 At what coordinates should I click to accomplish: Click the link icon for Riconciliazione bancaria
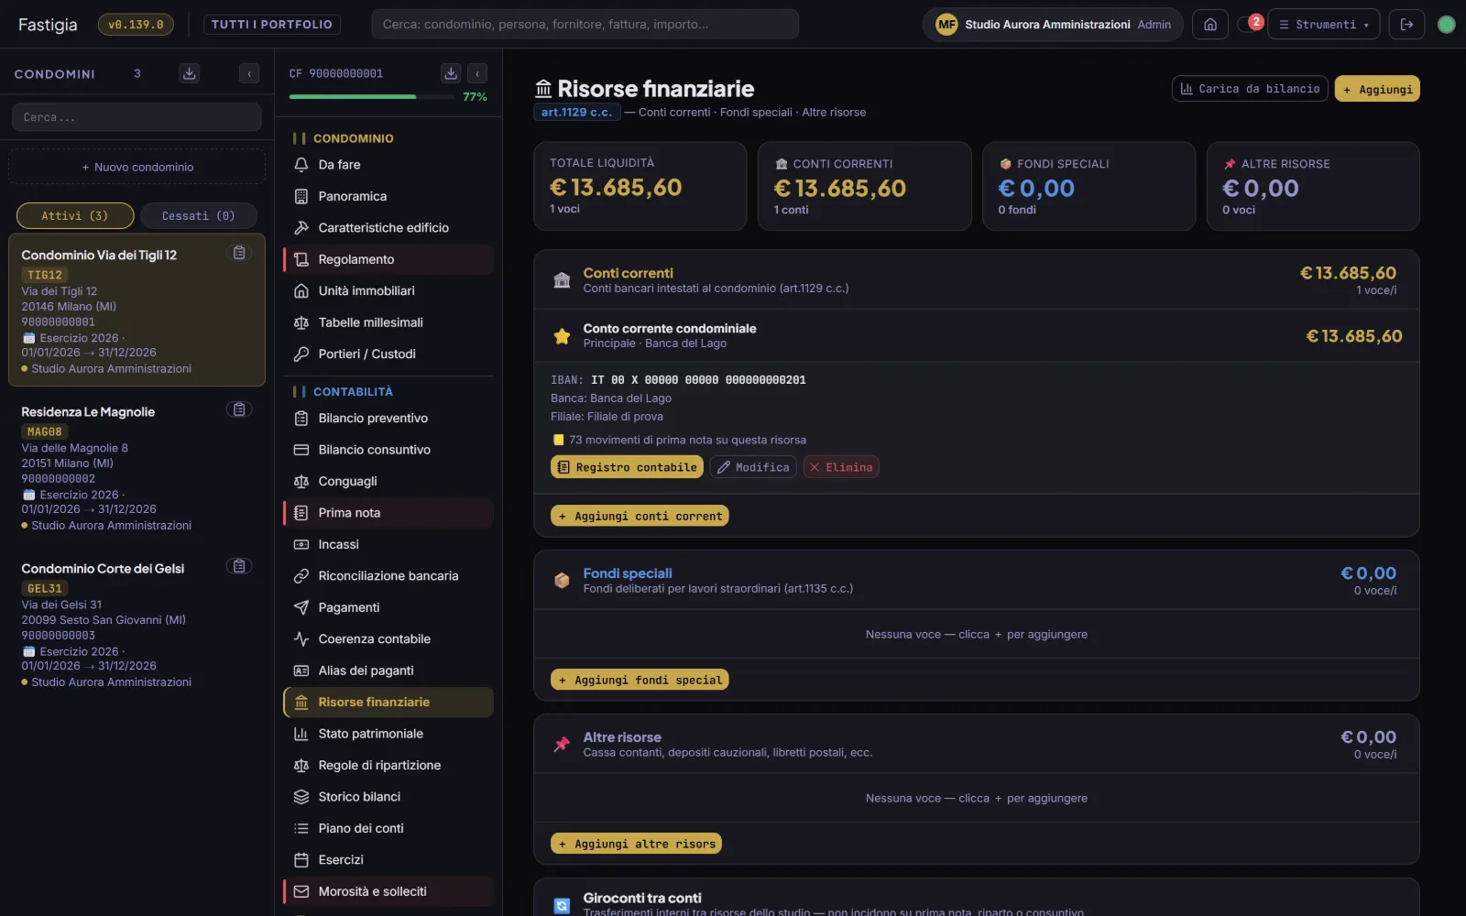[x=301, y=576]
